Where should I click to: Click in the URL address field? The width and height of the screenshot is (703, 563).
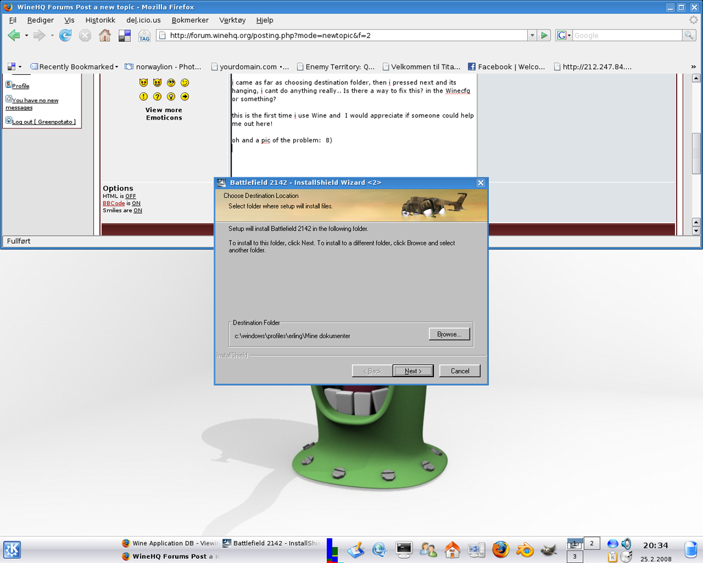click(343, 35)
